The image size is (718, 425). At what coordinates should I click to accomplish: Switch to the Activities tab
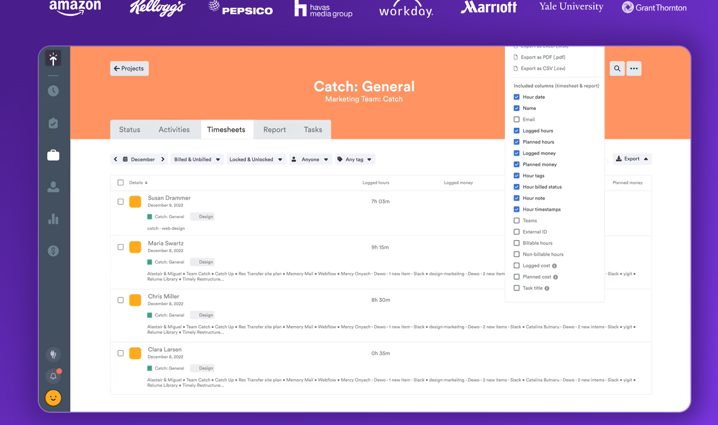[174, 130]
